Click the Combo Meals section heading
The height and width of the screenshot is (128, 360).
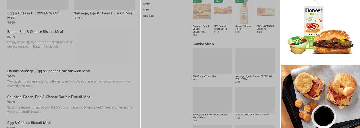click(x=203, y=44)
